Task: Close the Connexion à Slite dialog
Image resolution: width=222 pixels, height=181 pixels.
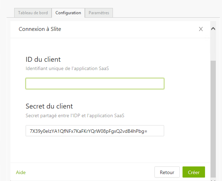Action: pyautogui.click(x=201, y=29)
